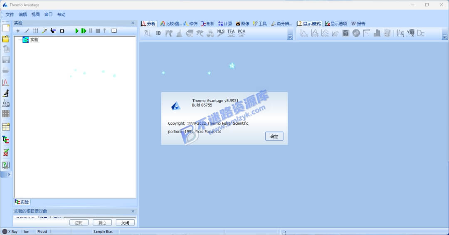Switch to the 工具 ribbon tab

click(260, 23)
